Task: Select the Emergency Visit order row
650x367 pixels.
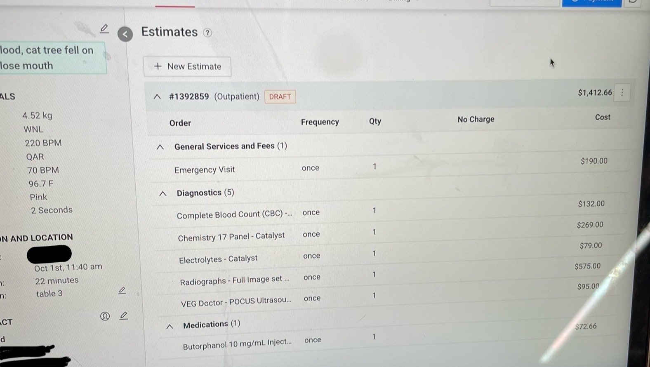Action: click(205, 169)
